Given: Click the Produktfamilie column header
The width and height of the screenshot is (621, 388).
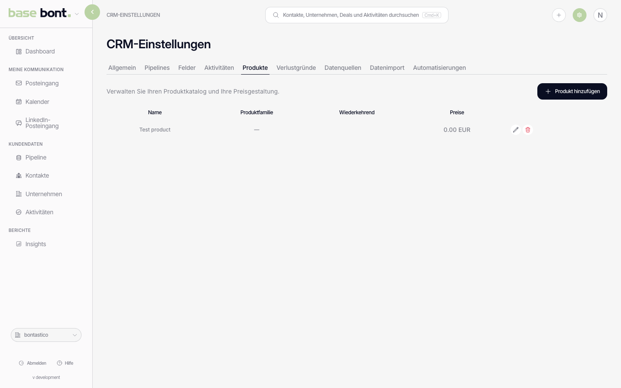Looking at the screenshot, I should (257, 113).
